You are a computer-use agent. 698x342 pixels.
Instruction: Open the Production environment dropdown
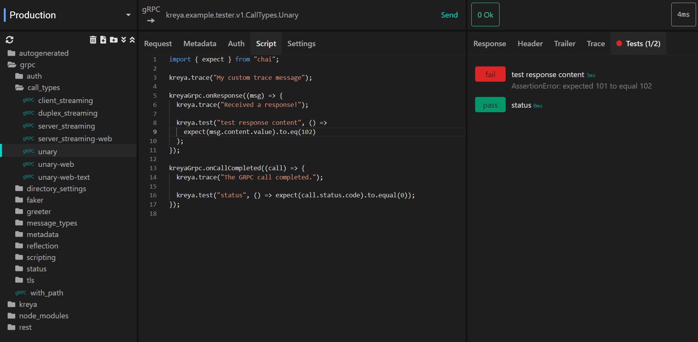(x=69, y=15)
